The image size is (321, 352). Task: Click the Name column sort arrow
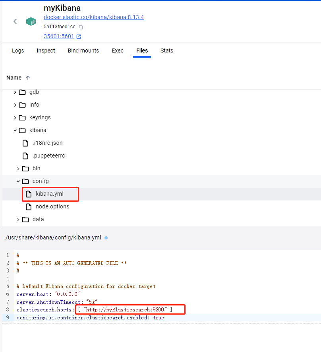coord(28,78)
